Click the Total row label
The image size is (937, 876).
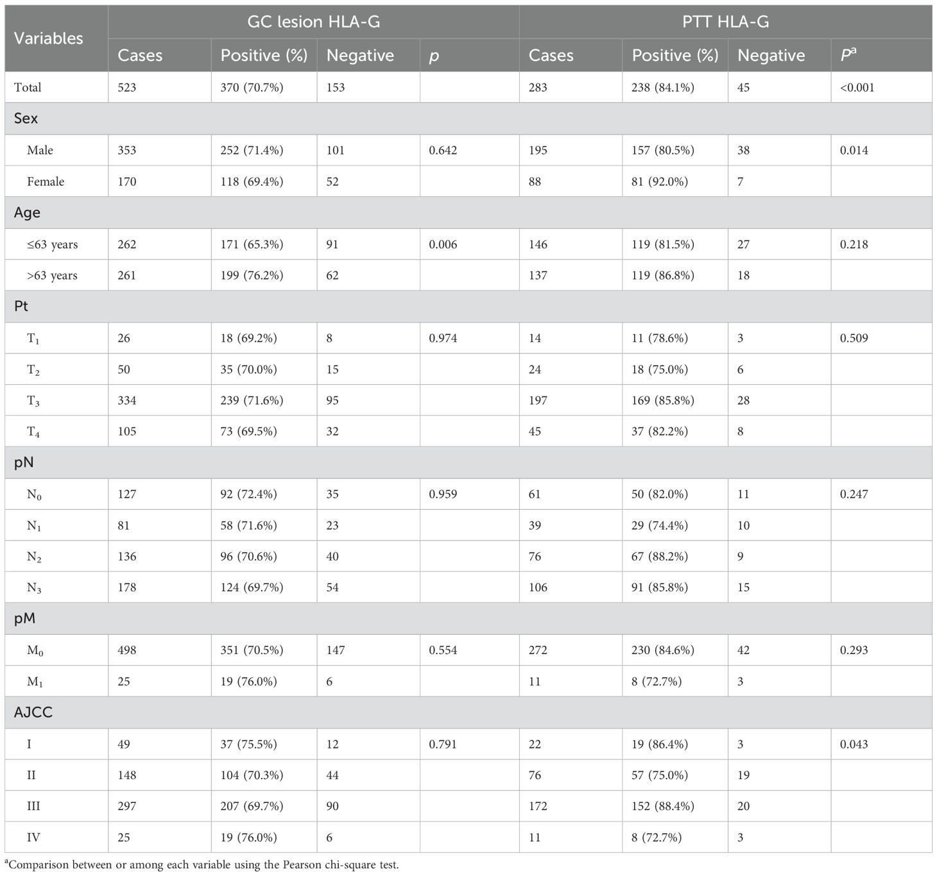tap(28, 87)
